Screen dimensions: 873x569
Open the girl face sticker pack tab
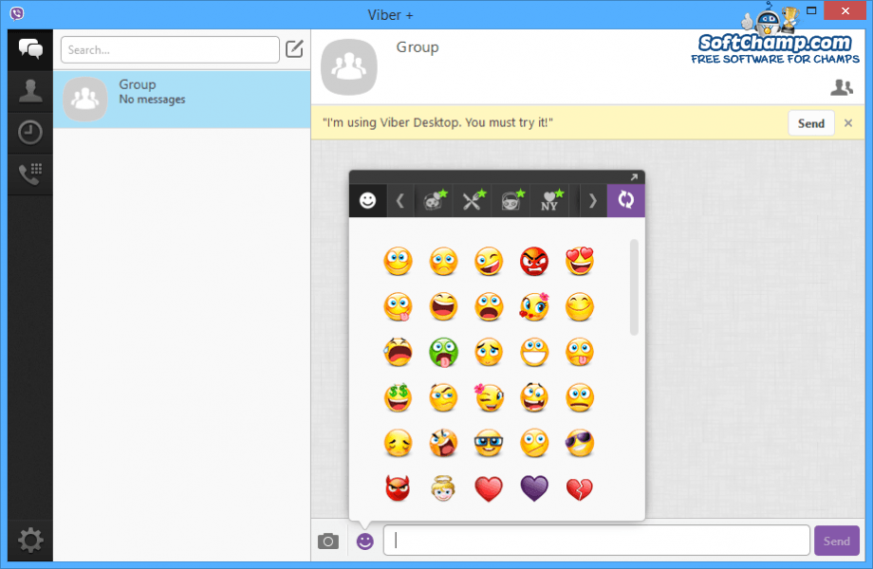[x=511, y=200]
